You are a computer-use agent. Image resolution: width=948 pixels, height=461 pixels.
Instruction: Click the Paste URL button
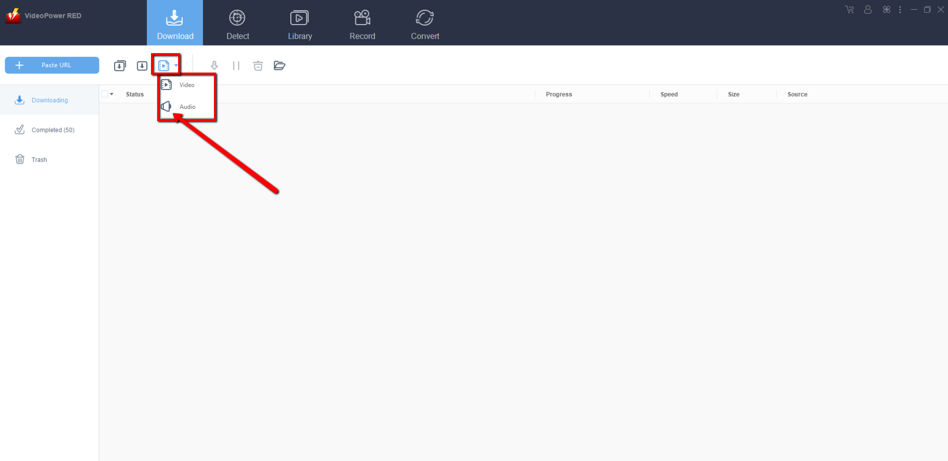coord(52,65)
